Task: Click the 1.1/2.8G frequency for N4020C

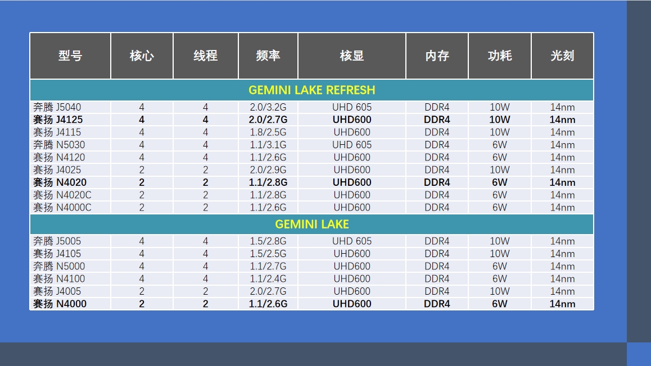Action: pyautogui.click(x=268, y=195)
